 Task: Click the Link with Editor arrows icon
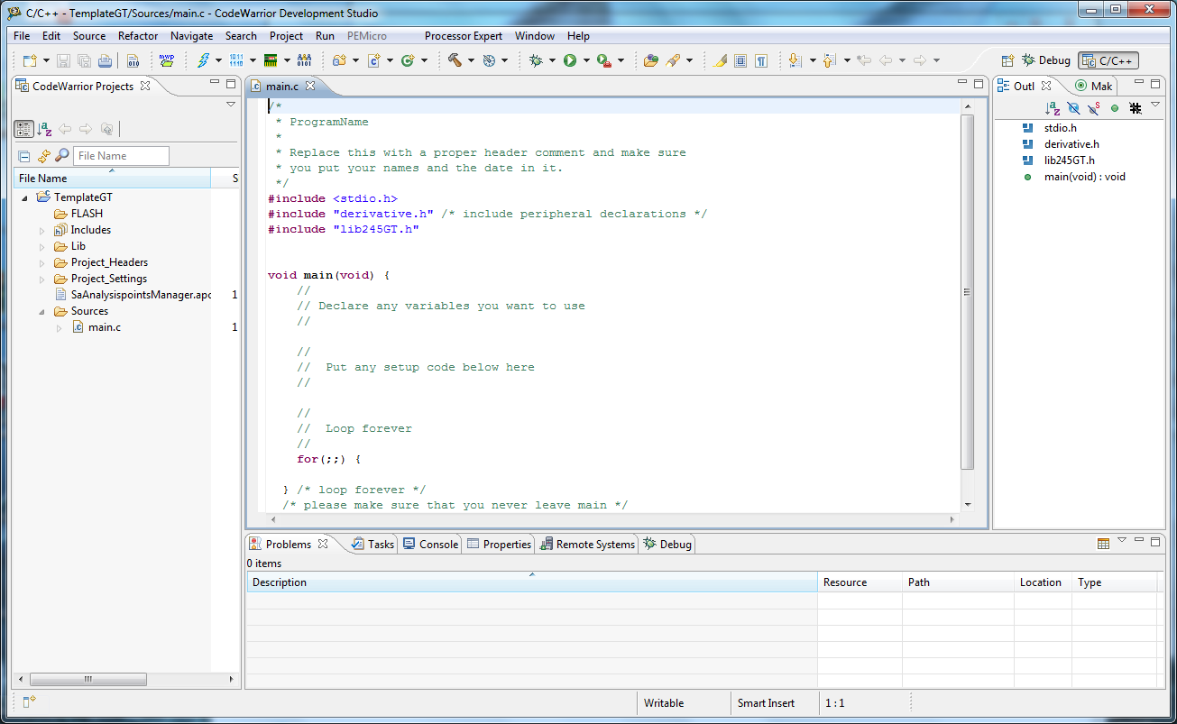pos(43,156)
